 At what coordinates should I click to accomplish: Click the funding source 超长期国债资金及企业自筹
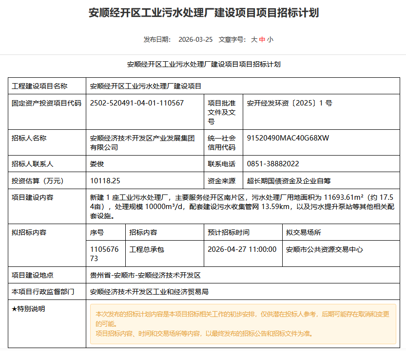(289, 181)
